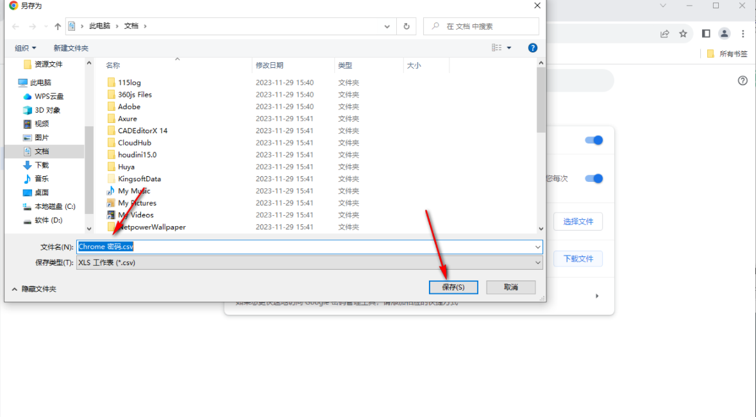
Task: Select 文档 in address path
Action: click(x=131, y=26)
